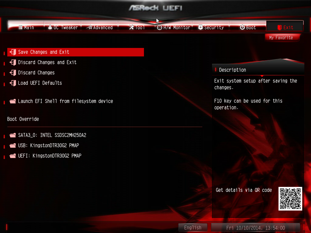Switch to the Security tab
The image size is (311, 233).
coord(211,27)
